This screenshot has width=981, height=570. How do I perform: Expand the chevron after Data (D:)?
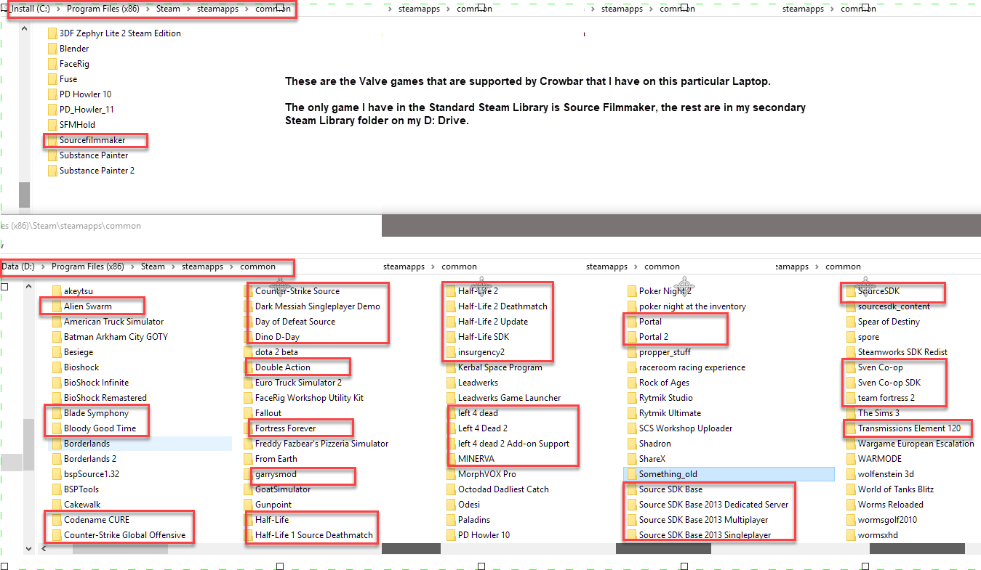pyautogui.click(x=43, y=267)
